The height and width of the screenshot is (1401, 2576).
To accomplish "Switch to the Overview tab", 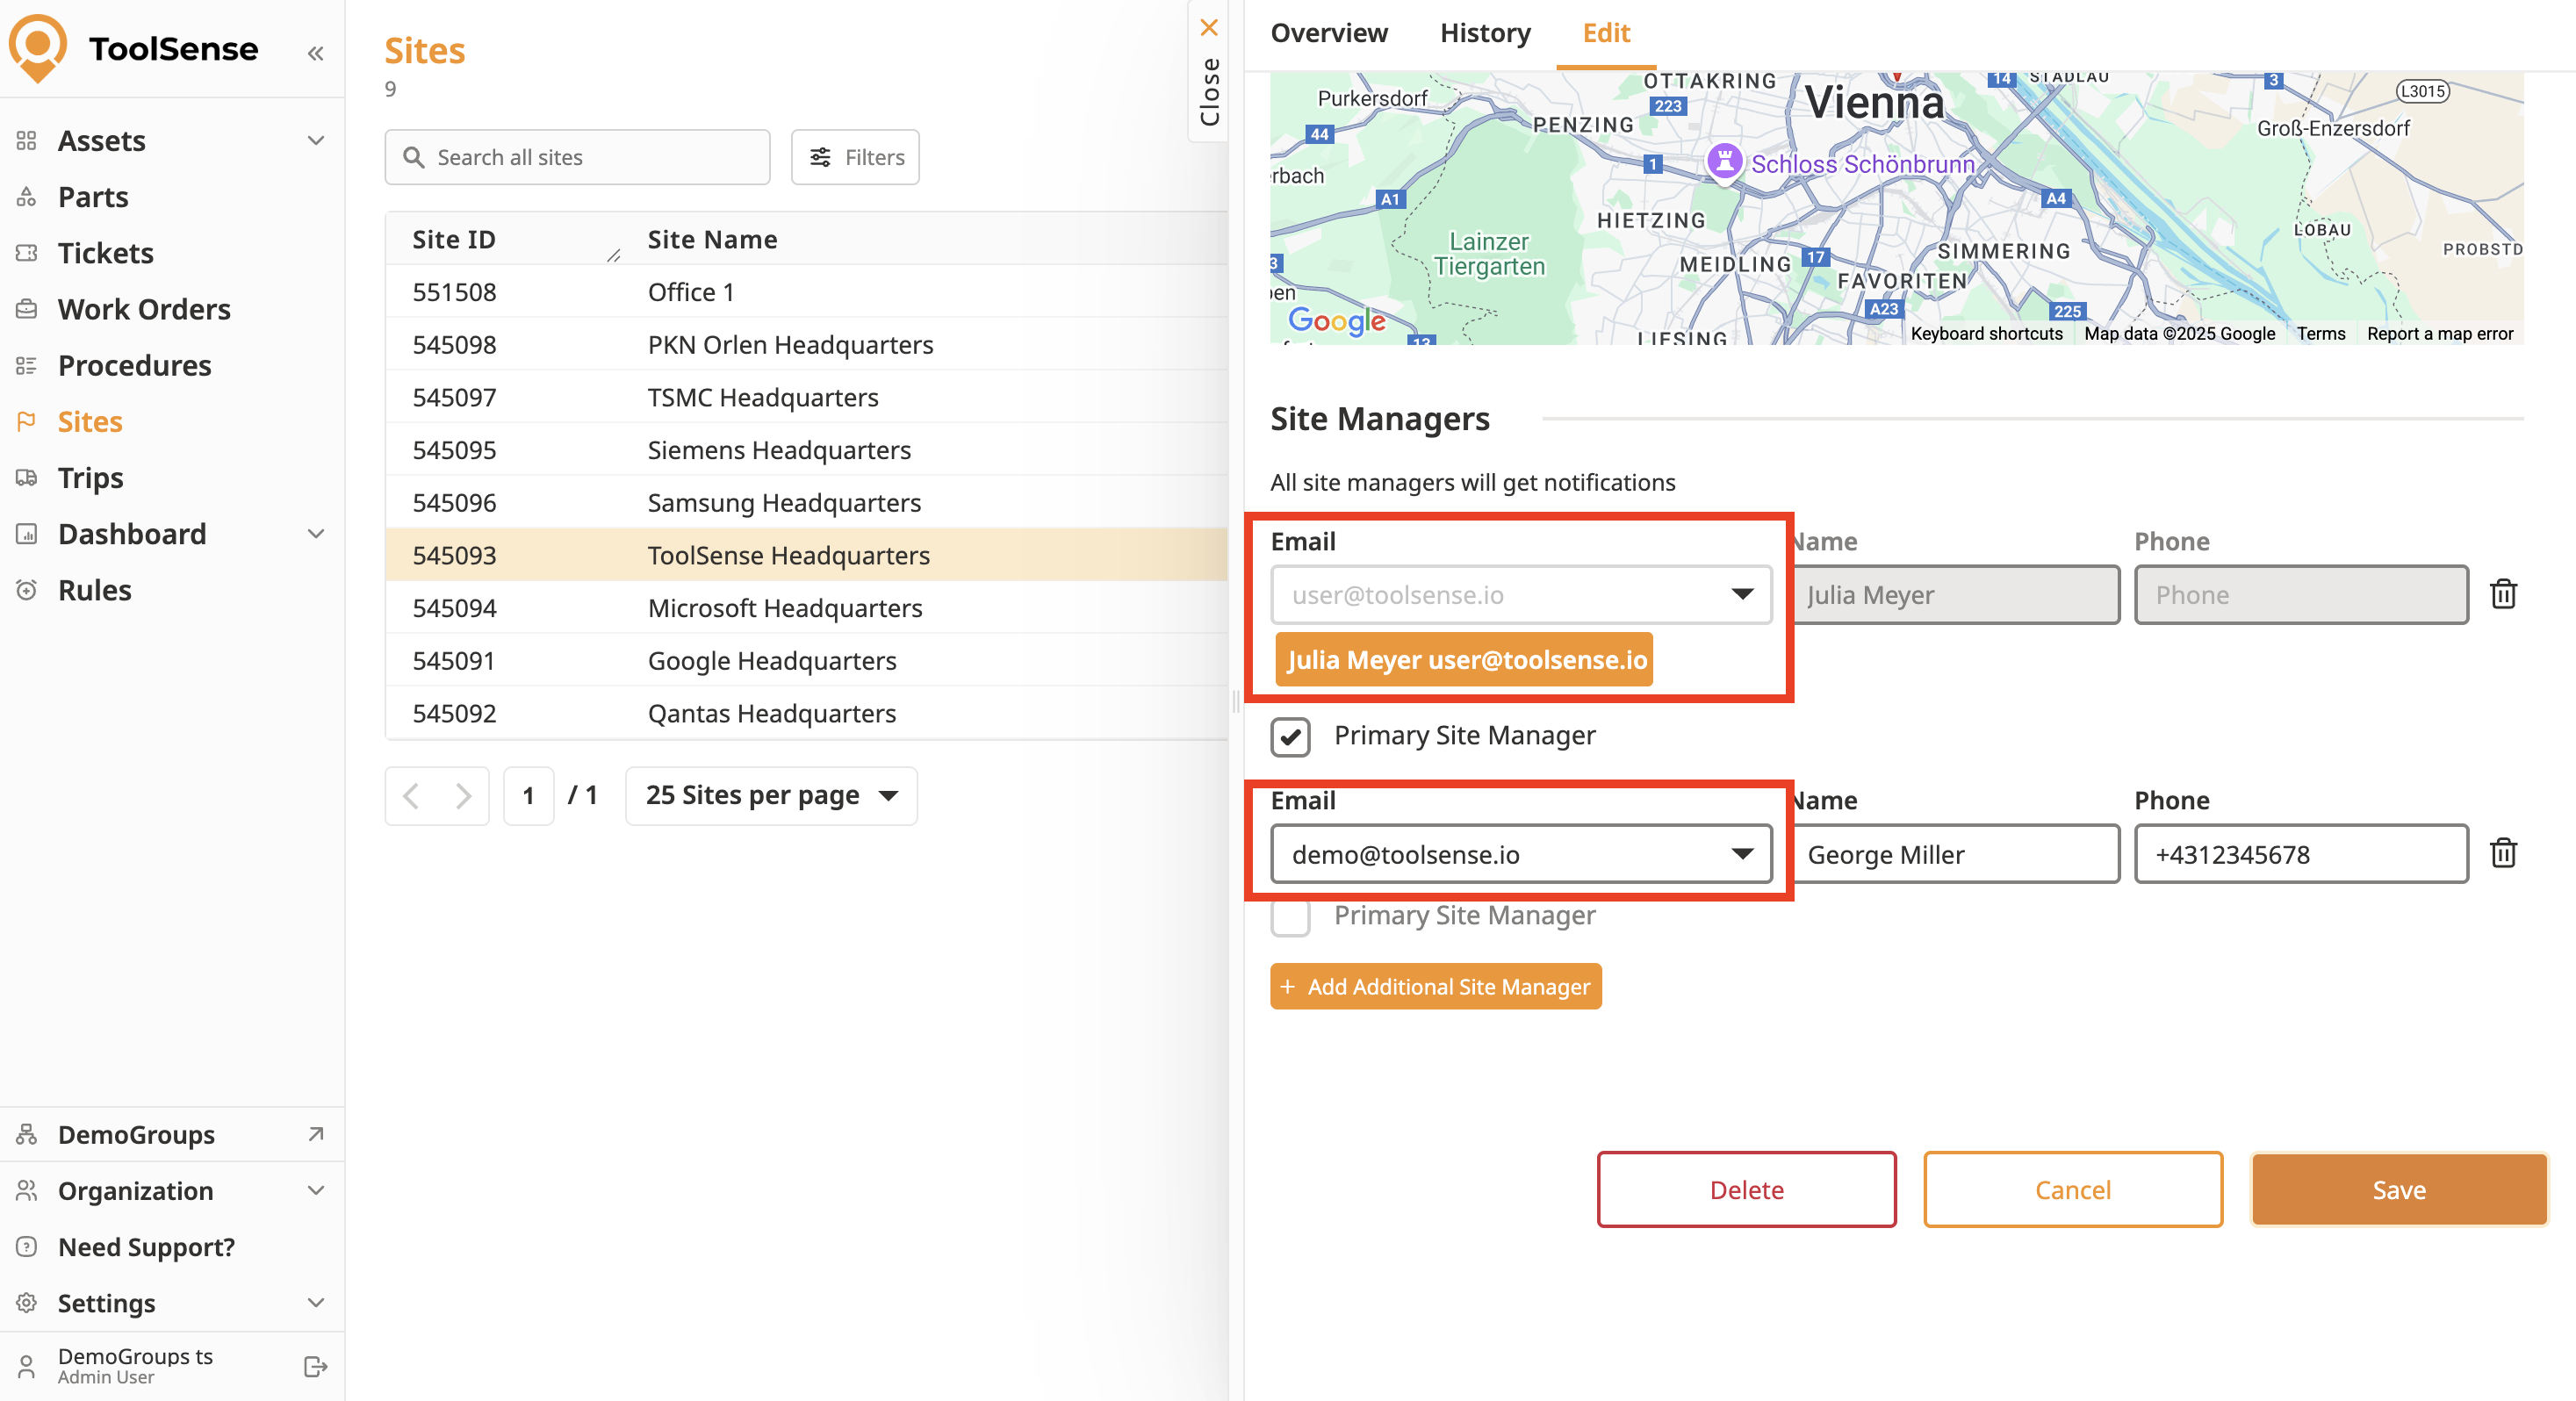I will click(x=1328, y=33).
